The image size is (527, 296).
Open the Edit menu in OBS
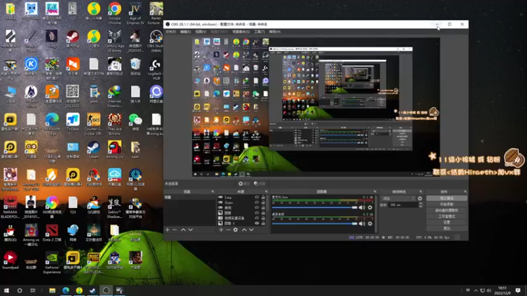tap(186, 32)
